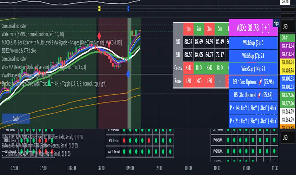Click the RSI Trend row label in the center table

coord(113,141)
